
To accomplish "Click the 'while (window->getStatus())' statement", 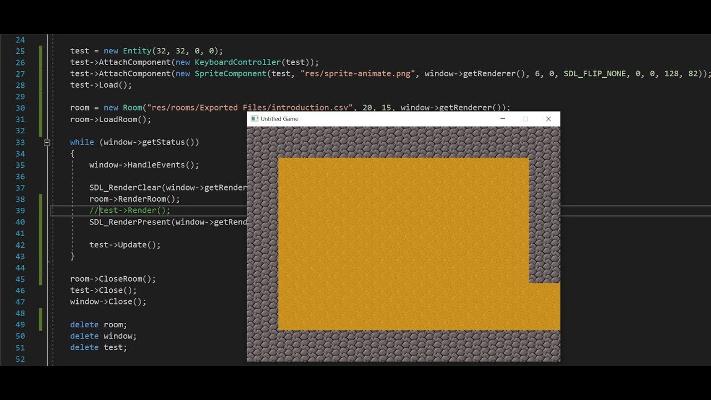I will [134, 142].
